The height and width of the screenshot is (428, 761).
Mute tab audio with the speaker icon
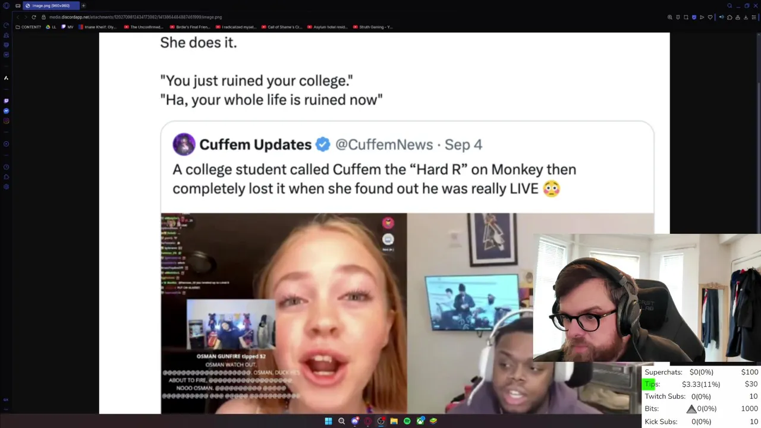(x=722, y=17)
